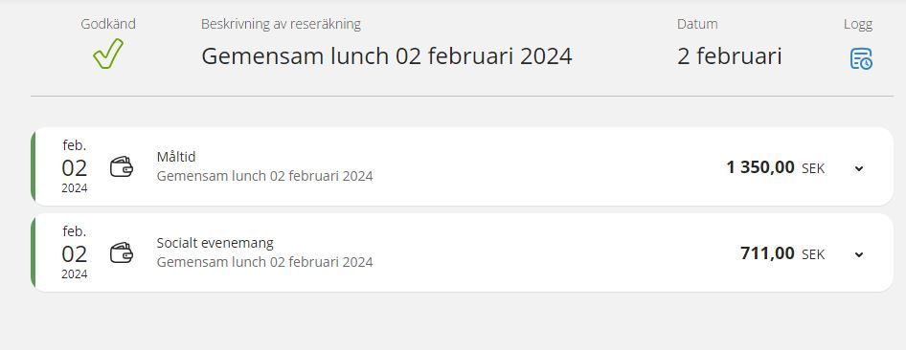This screenshot has width=906, height=350.
Task: Click the Datum column label
Action: tap(697, 24)
